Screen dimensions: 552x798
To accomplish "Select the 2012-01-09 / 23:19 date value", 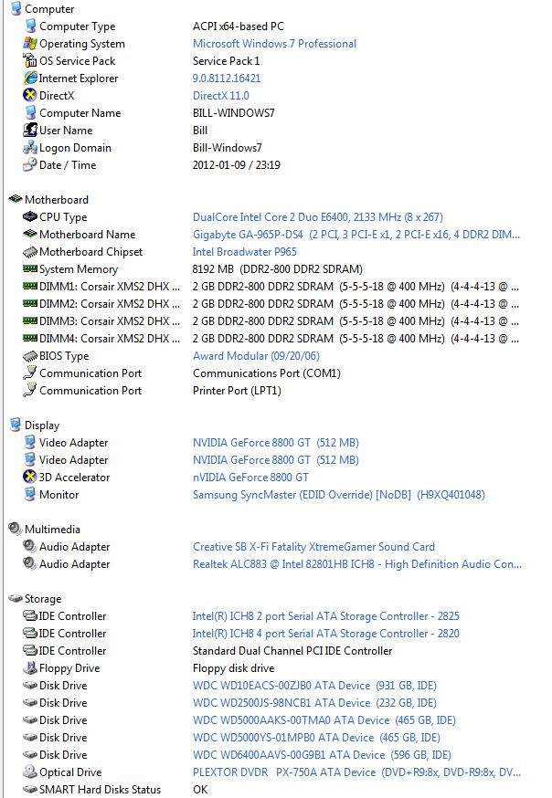I will (x=237, y=165).
